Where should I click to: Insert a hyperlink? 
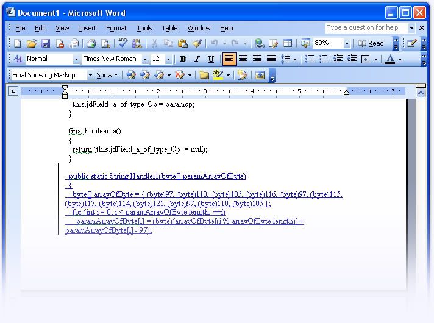[259, 43]
